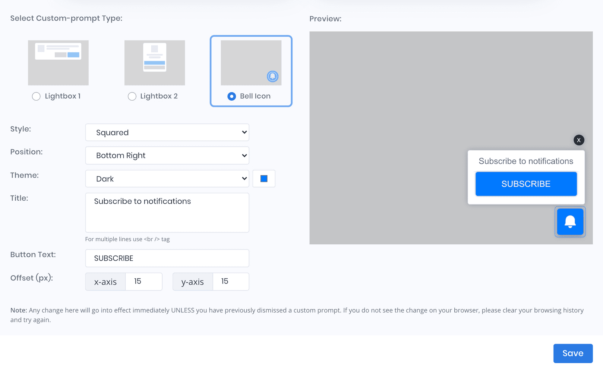This screenshot has height=370, width=603.
Task: Click the Lightbox 2 preview thumbnail
Action: pyautogui.click(x=155, y=62)
